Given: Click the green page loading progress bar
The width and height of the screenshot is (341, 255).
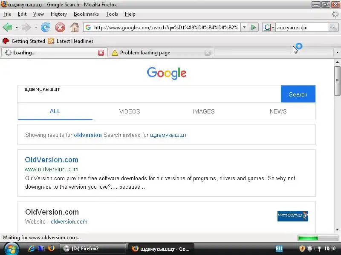Looking at the screenshot, I should coord(318,238).
